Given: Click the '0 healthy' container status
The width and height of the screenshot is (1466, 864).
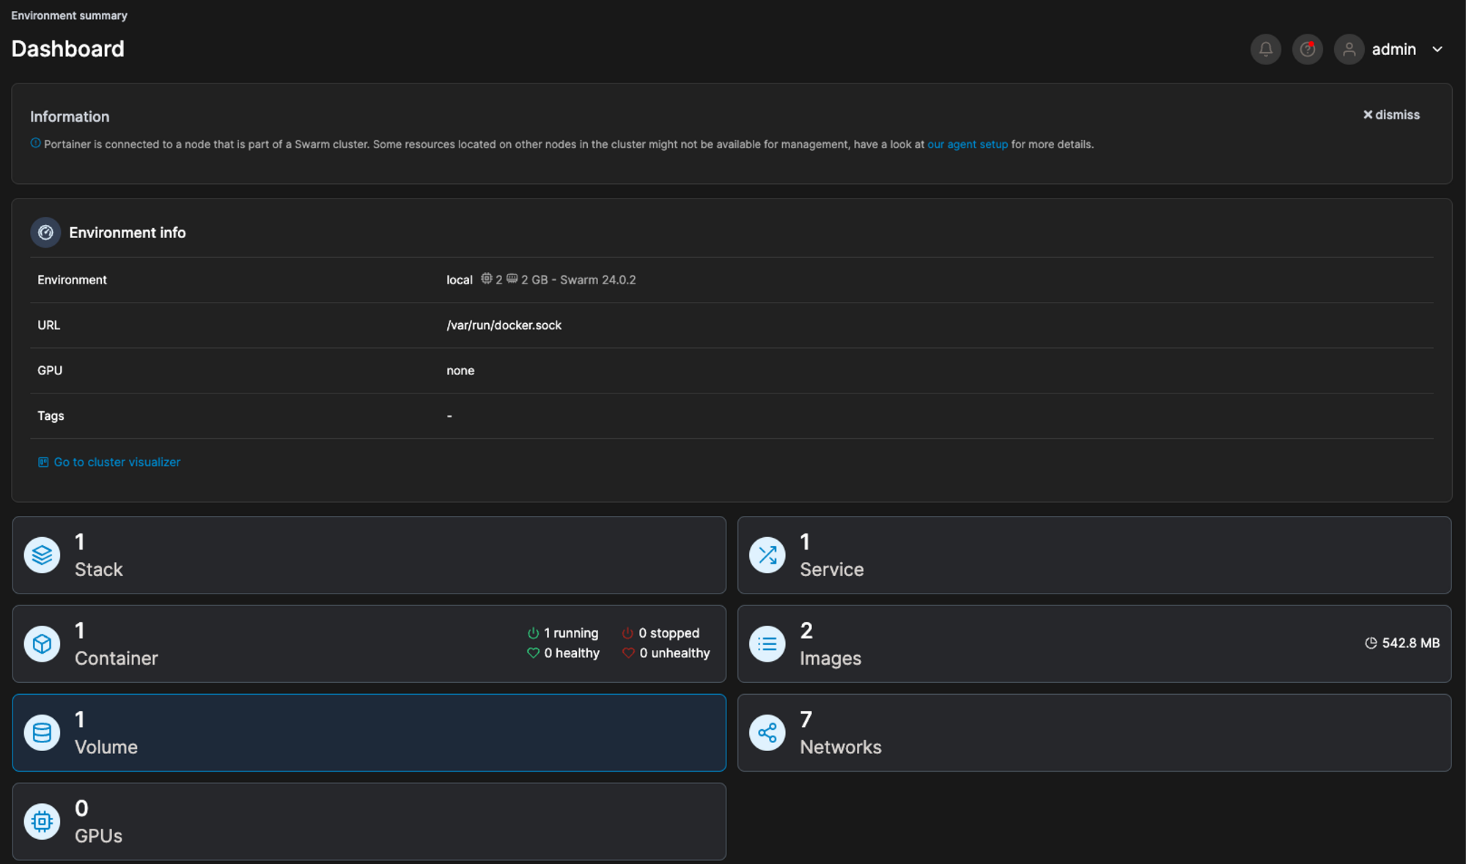Looking at the screenshot, I should [x=571, y=653].
